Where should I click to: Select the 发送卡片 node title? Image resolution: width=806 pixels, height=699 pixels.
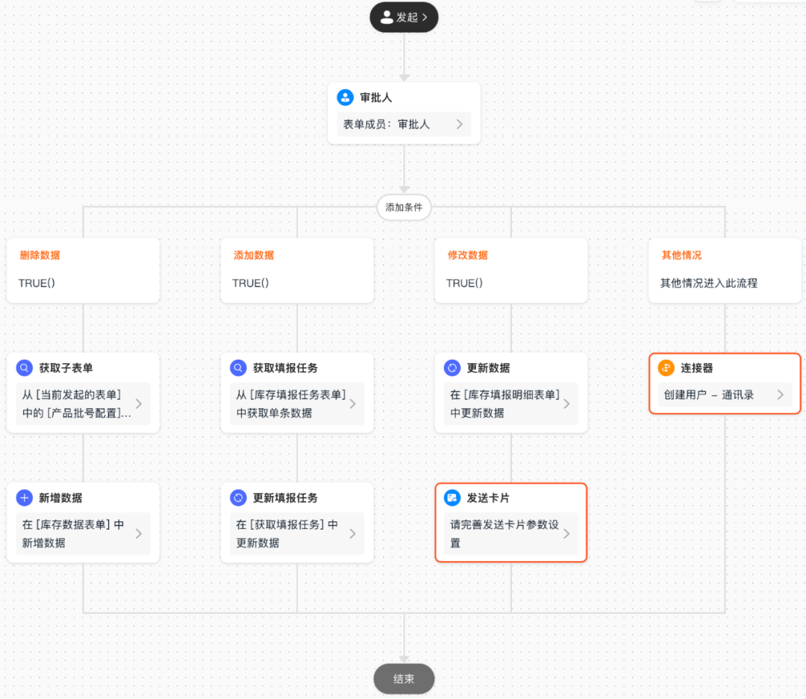488,498
